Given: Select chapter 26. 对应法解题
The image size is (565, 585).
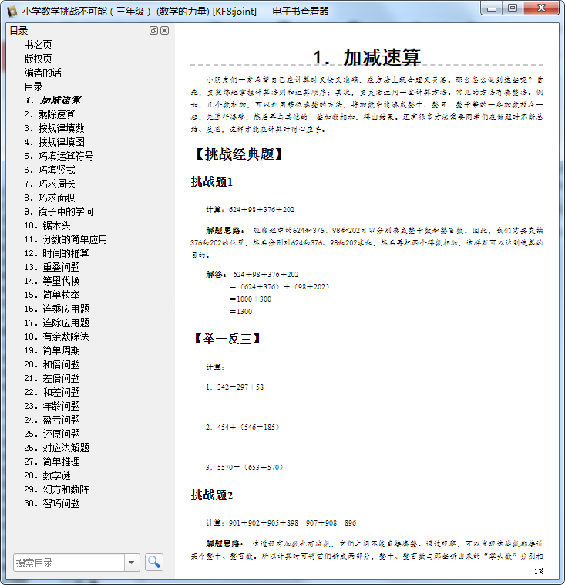Looking at the screenshot, I should [x=56, y=448].
